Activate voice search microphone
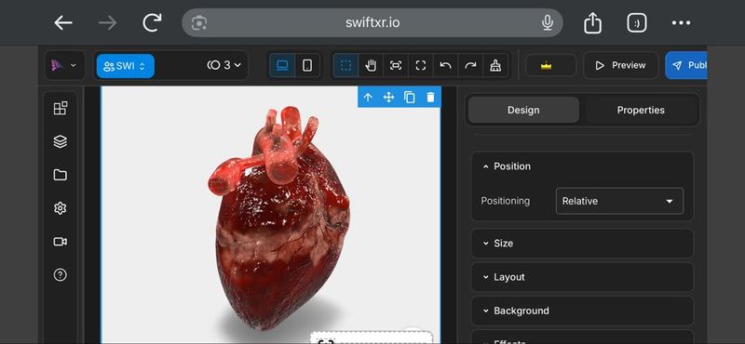The image size is (745, 344). [x=548, y=22]
